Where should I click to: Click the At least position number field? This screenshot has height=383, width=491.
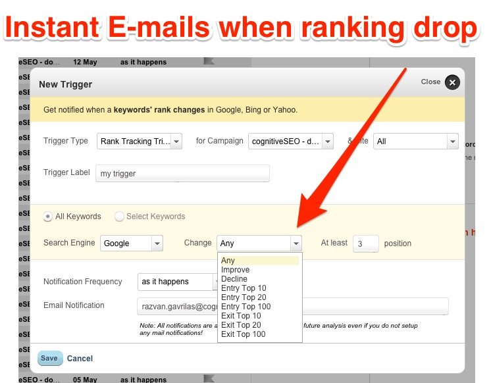365,243
